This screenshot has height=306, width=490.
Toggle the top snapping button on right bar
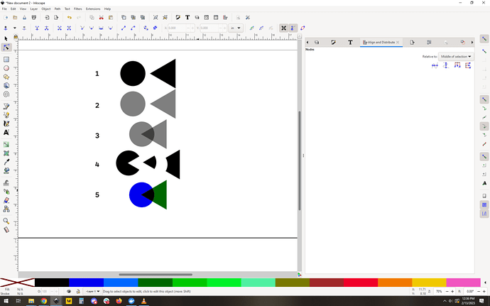tap(484, 38)
